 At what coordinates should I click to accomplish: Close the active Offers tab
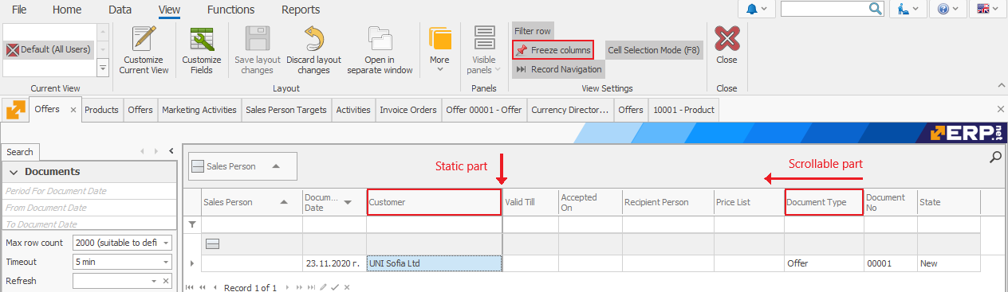(x=73, y=110)
